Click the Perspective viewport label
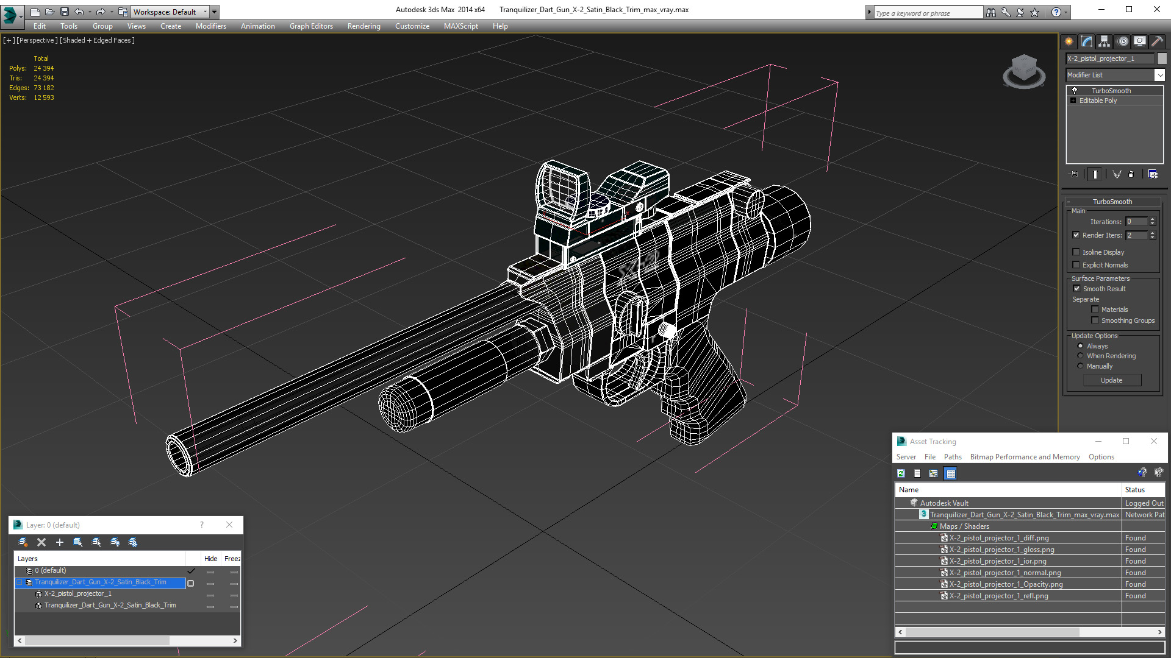The image size is (1171, 658). tap(37, 40)
